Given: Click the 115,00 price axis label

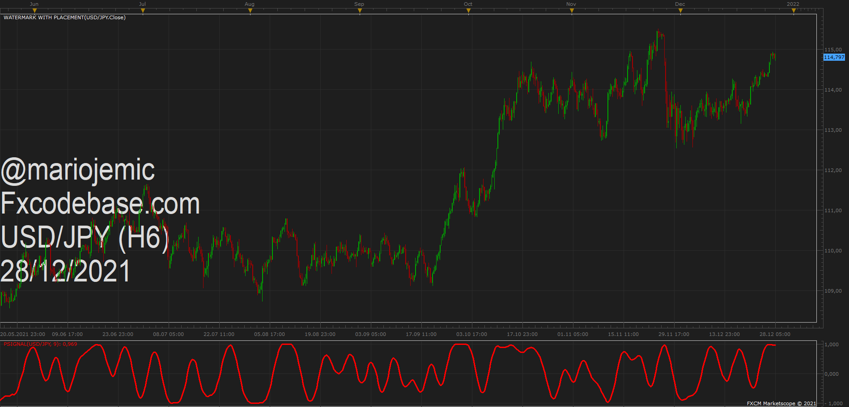Looking at the screenshot, I should tap(833, 50).
